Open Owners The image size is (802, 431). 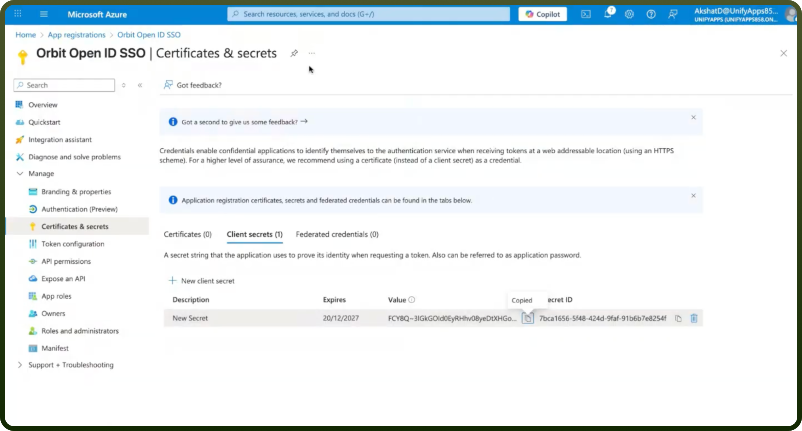click(53, 313)
